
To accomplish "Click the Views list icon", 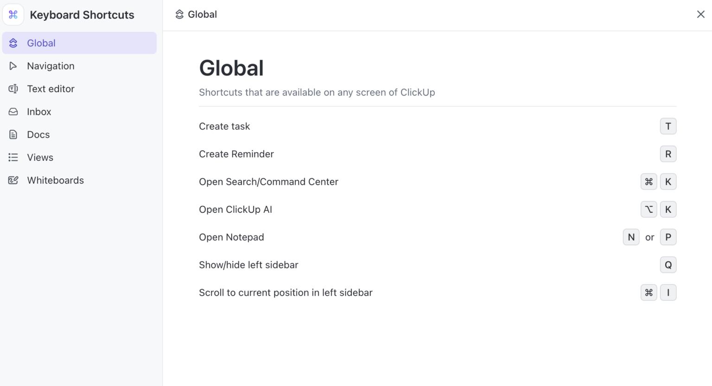I will tap(13, 157).
